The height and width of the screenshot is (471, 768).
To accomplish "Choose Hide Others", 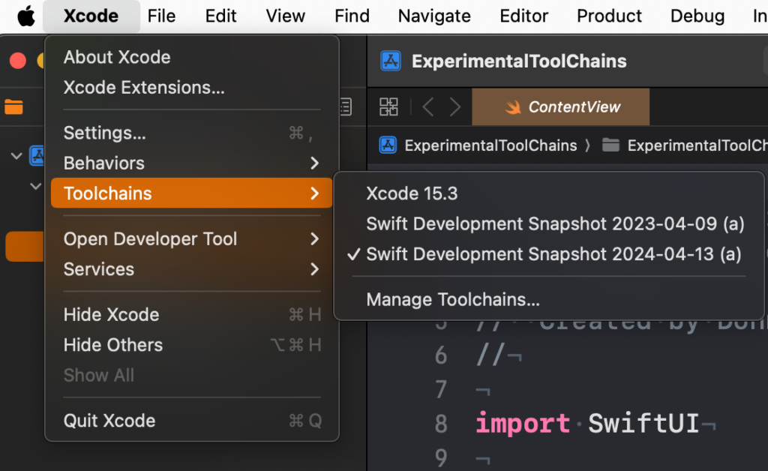I will [191, 345].
